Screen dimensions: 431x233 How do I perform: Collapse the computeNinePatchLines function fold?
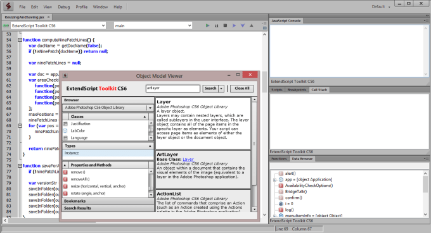coord(20,40)
